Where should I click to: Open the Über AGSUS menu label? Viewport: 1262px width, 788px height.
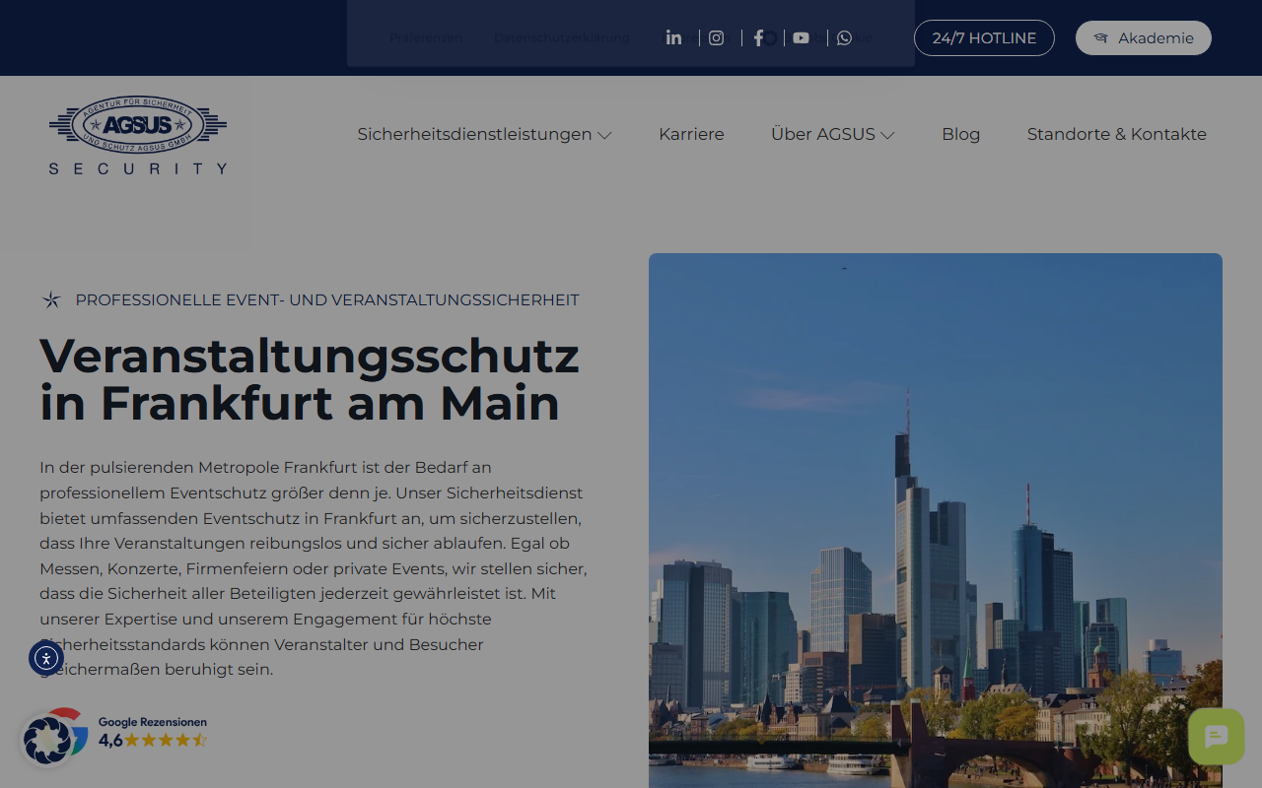coord(822,134)
